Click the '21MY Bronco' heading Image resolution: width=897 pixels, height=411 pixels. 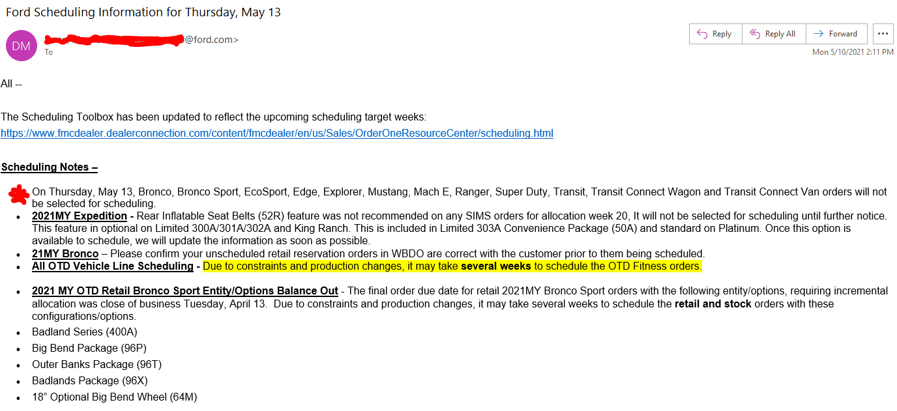click(x=65, y=254)
